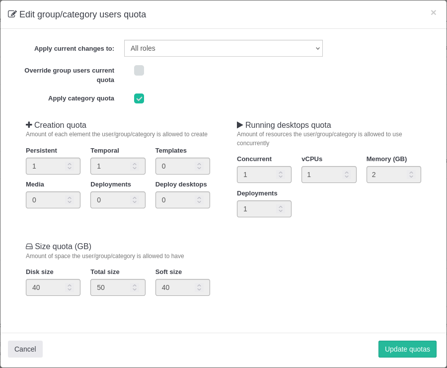The height and width of the screenshot is (368, 447).
Task: Close the quota dialog with the X
Action: pyautogui.click(x=433, y=13)
